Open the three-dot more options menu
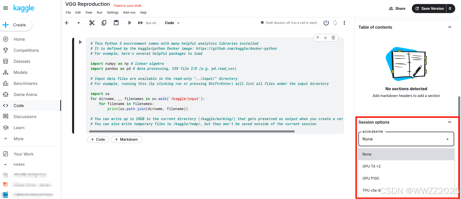The height and width of the screenshot is (199, 461). [344, 23]
